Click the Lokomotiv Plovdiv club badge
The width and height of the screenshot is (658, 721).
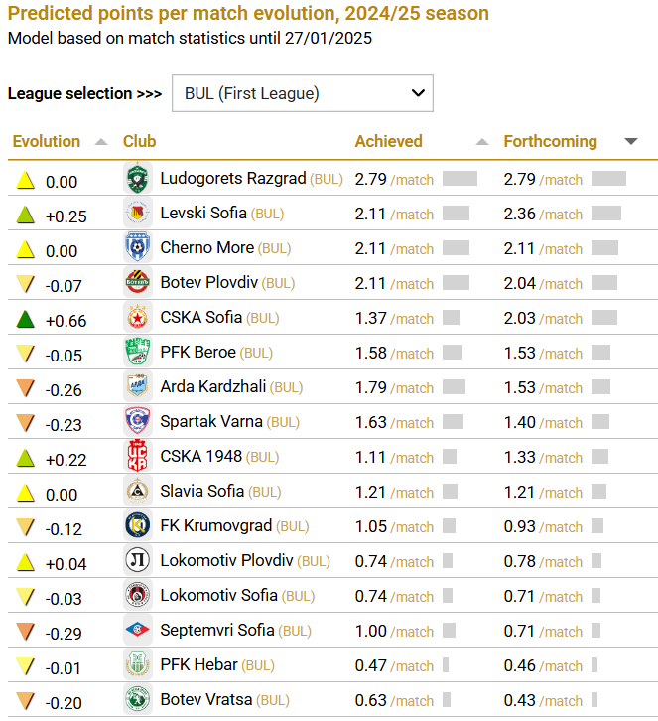tap(137, 561)
